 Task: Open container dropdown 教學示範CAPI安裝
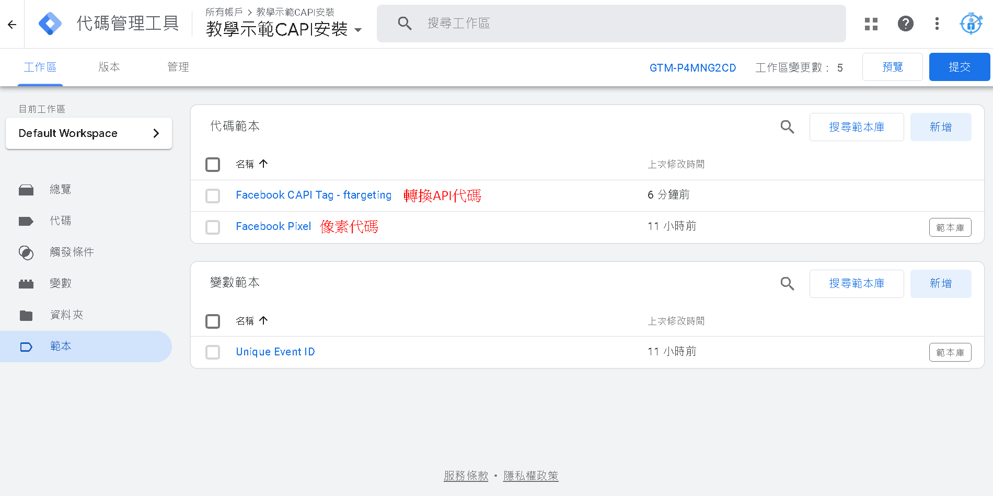(x=284, y=29)
